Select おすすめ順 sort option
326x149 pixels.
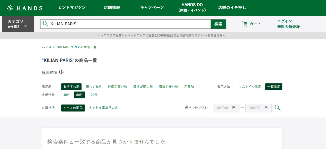pyautogui.click(x=71, y=87)
